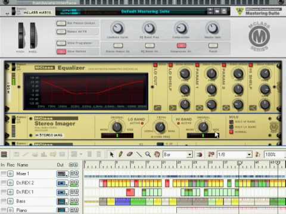This screenshot has height=214, width=286.
Task: Open Bass track output dropdown
Action: 63,202
